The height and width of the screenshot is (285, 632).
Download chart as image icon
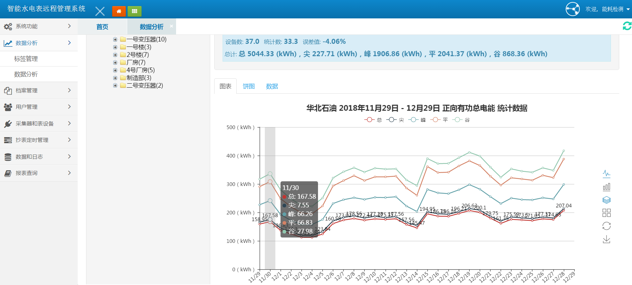(x=606, y=240)
